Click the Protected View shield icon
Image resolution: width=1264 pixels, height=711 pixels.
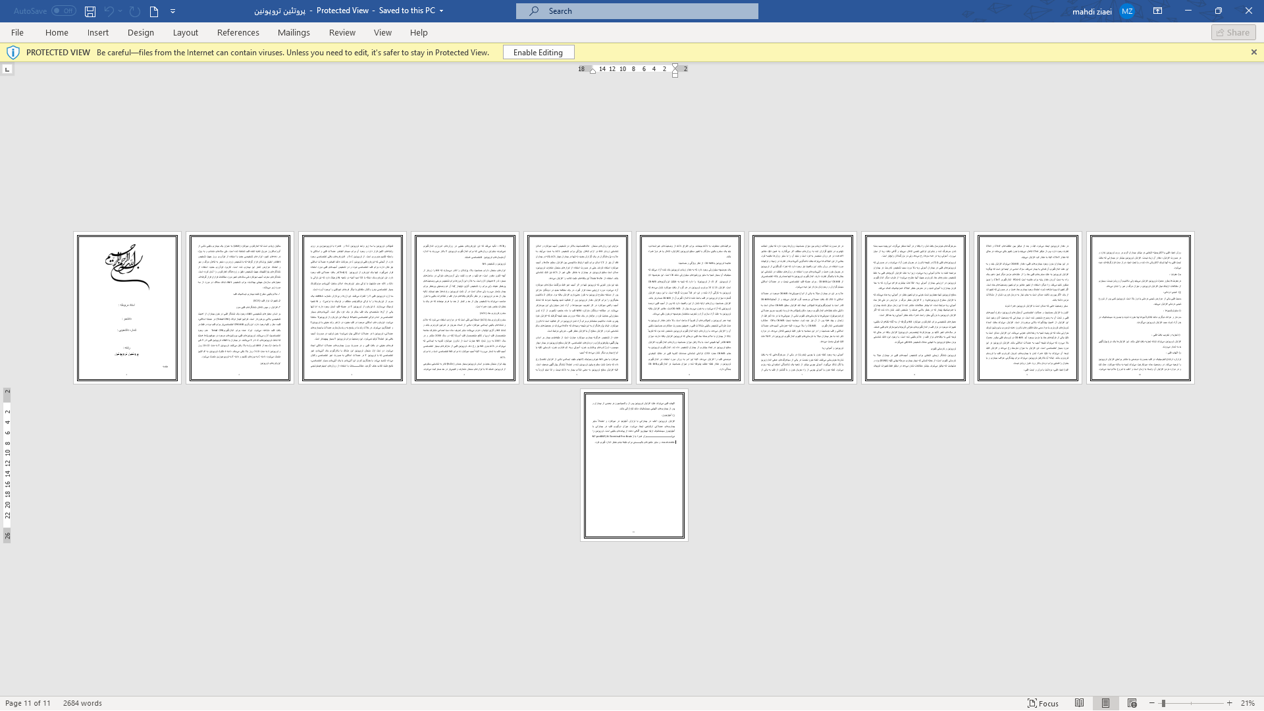point(13,53)
